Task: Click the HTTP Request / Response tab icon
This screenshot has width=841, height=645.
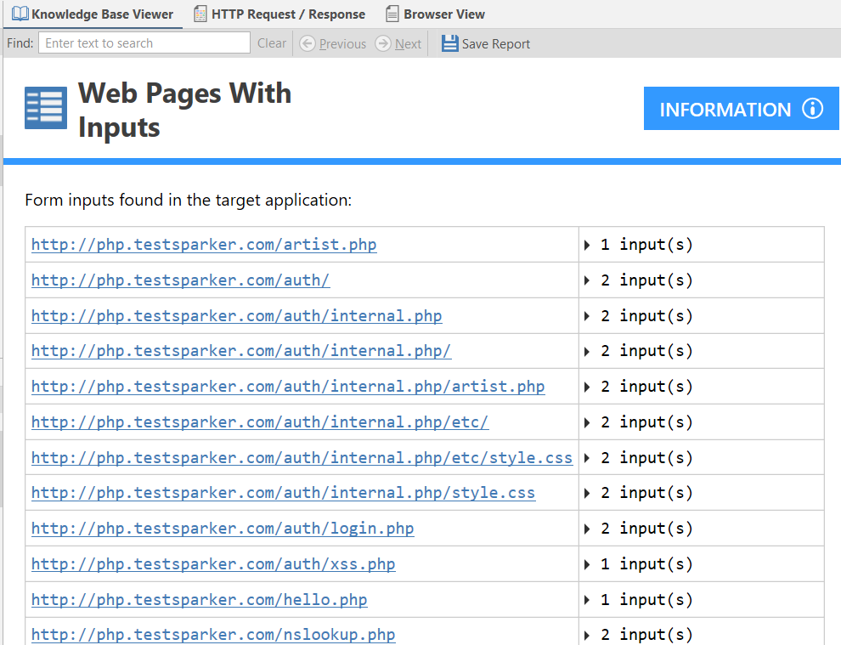Action: tap(200, 14)
